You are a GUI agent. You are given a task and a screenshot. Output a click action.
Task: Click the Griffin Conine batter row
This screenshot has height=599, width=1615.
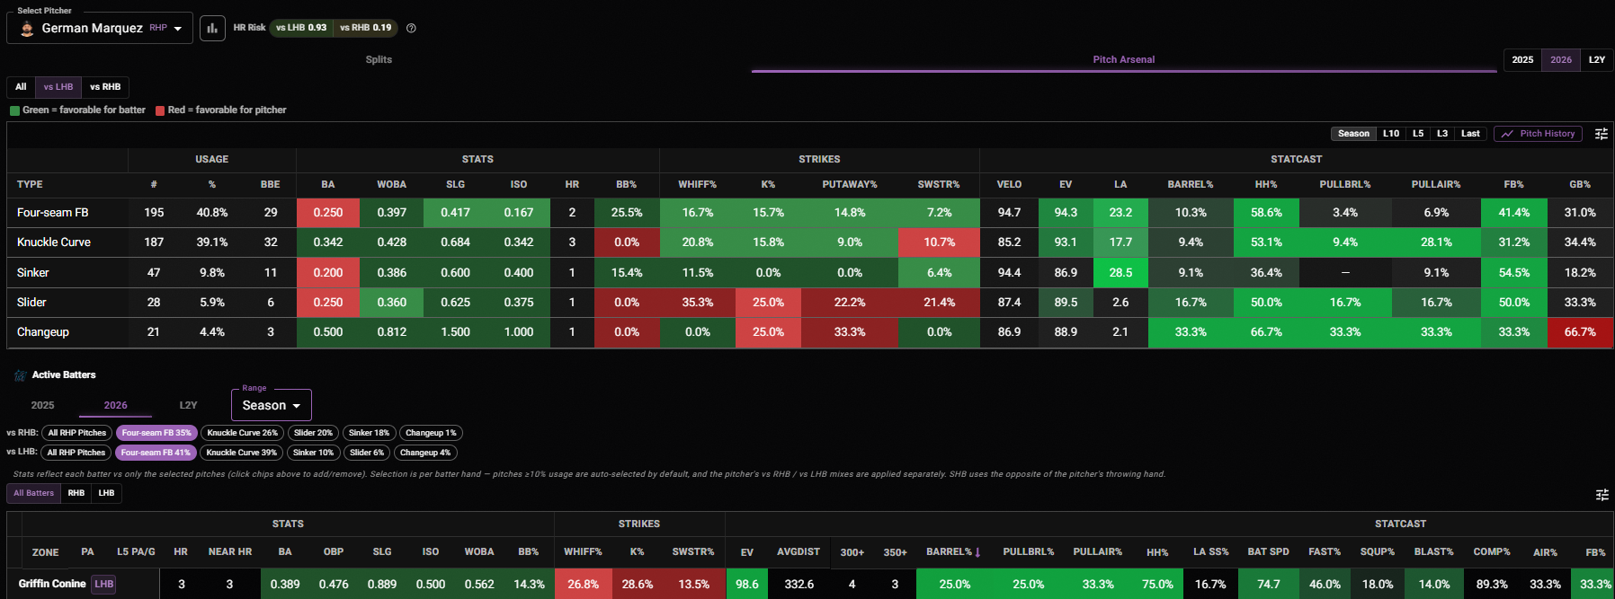click(810, 584)
